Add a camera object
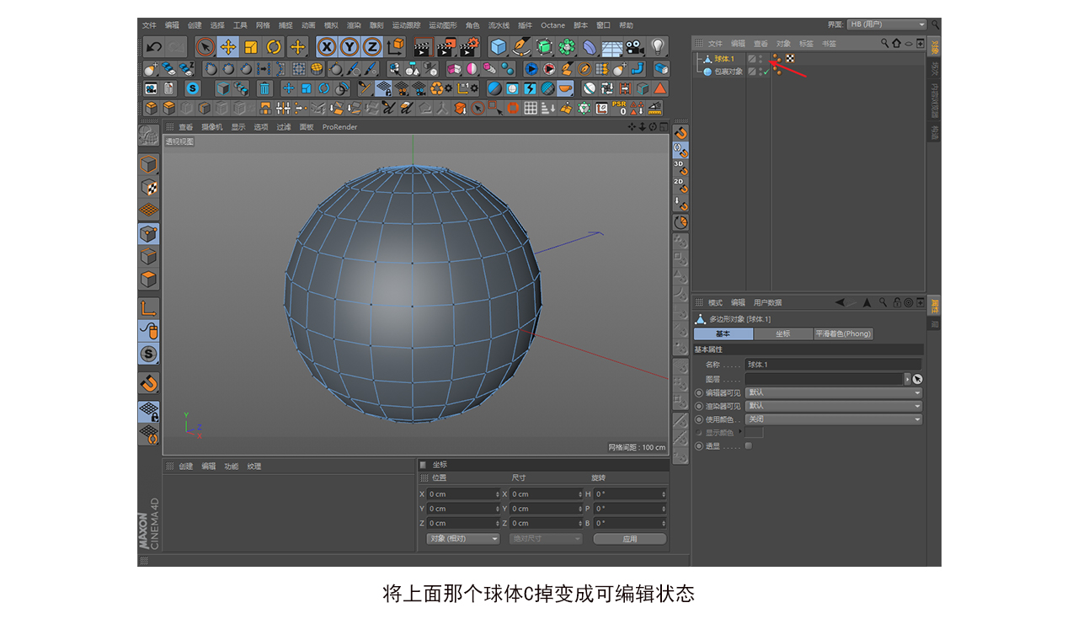 pos(634,47)
